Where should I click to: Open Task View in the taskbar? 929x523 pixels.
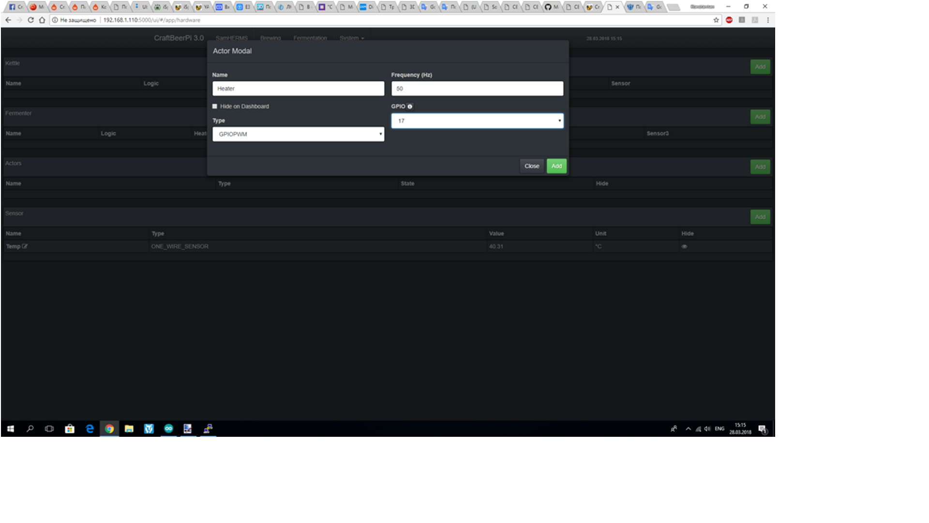click(x=49, y=429)
